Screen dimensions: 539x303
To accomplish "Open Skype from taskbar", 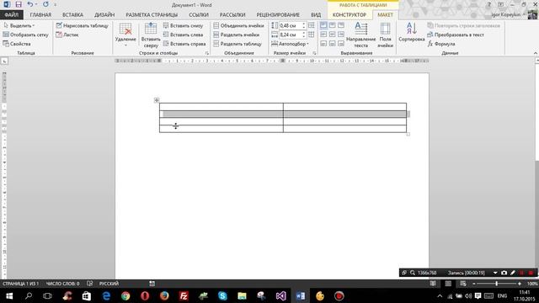I will click(x=222, y=295).
